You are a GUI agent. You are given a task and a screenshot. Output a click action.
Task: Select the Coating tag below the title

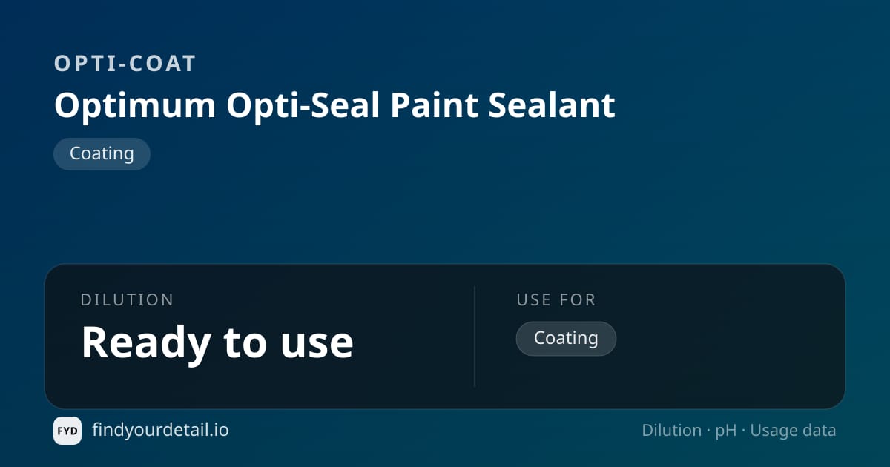point(102,154)
